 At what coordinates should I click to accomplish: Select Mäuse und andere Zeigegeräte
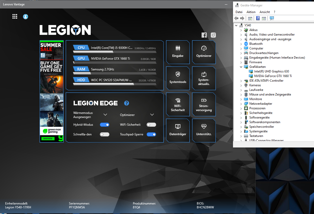coord(270,94)
